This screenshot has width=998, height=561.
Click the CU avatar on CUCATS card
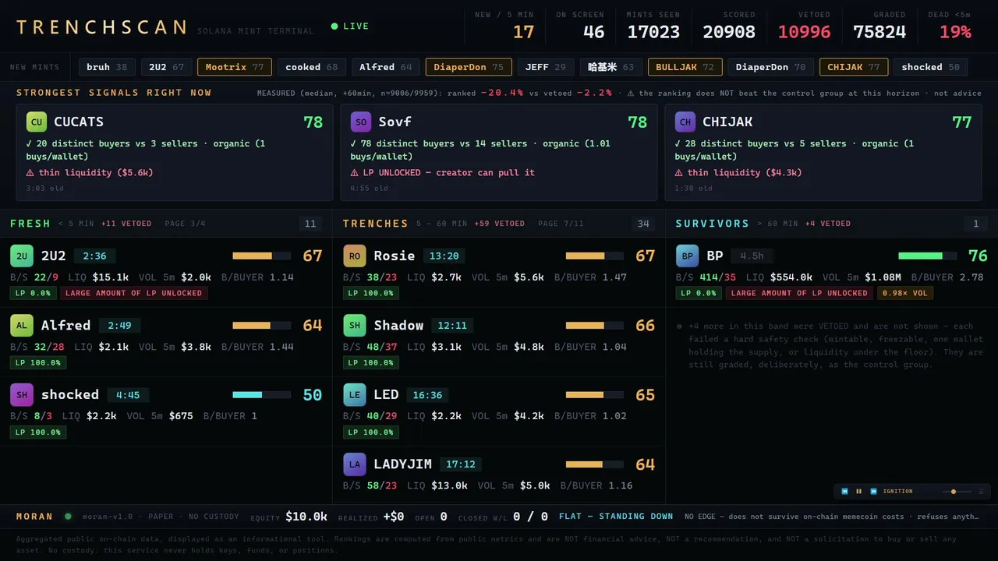[x=37, y=122]
